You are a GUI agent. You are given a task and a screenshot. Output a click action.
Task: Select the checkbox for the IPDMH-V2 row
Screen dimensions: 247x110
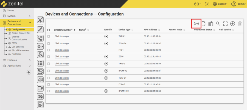[49, 91]
